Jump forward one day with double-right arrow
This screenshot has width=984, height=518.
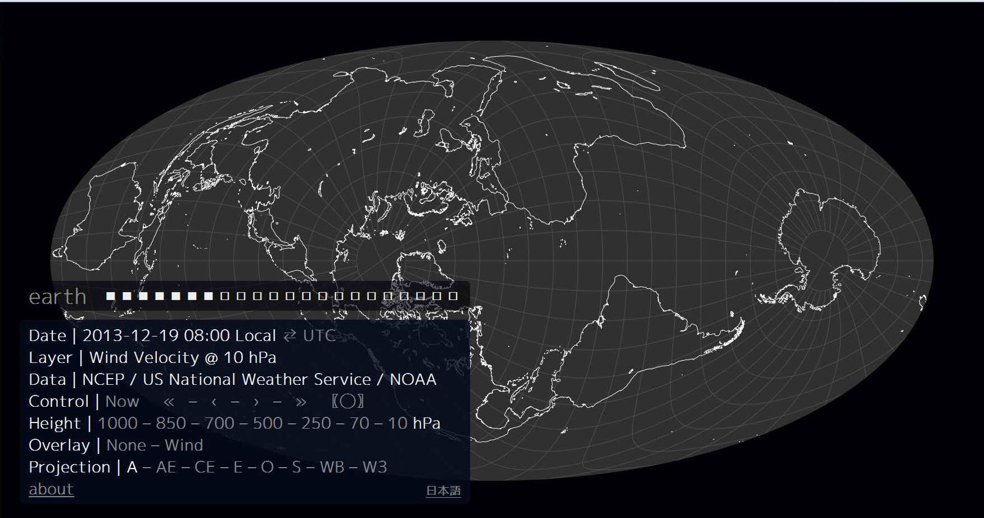click(301, 402)
